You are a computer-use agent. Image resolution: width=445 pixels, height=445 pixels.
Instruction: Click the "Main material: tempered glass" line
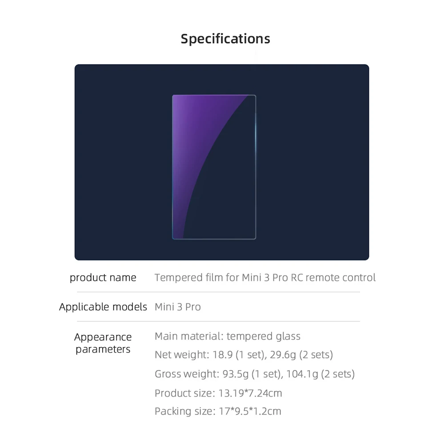(228, 336)
